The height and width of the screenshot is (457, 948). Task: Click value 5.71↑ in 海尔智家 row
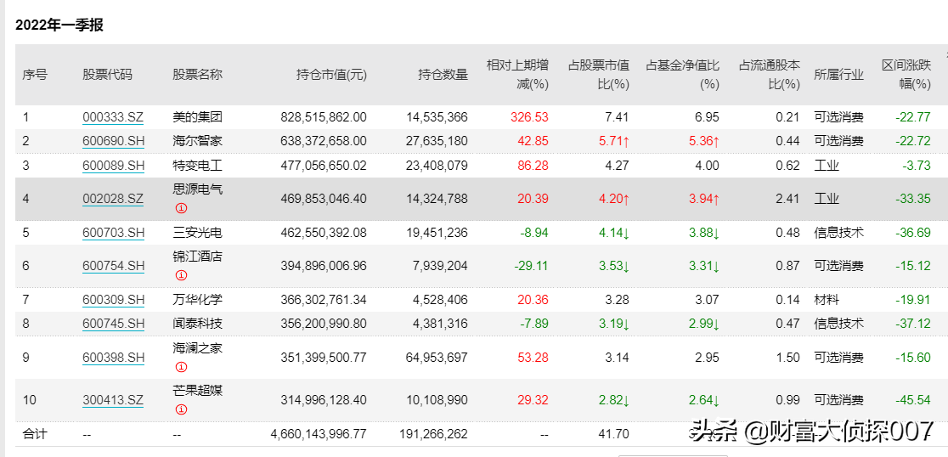coord(613,142)
